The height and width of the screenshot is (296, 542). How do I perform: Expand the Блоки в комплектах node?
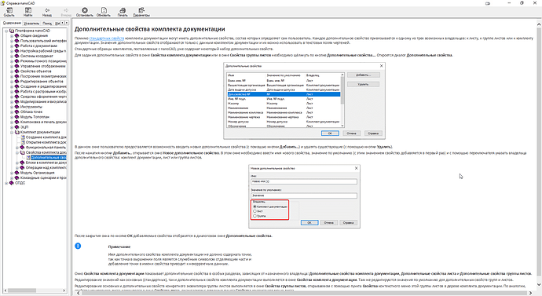click(17, 163)
